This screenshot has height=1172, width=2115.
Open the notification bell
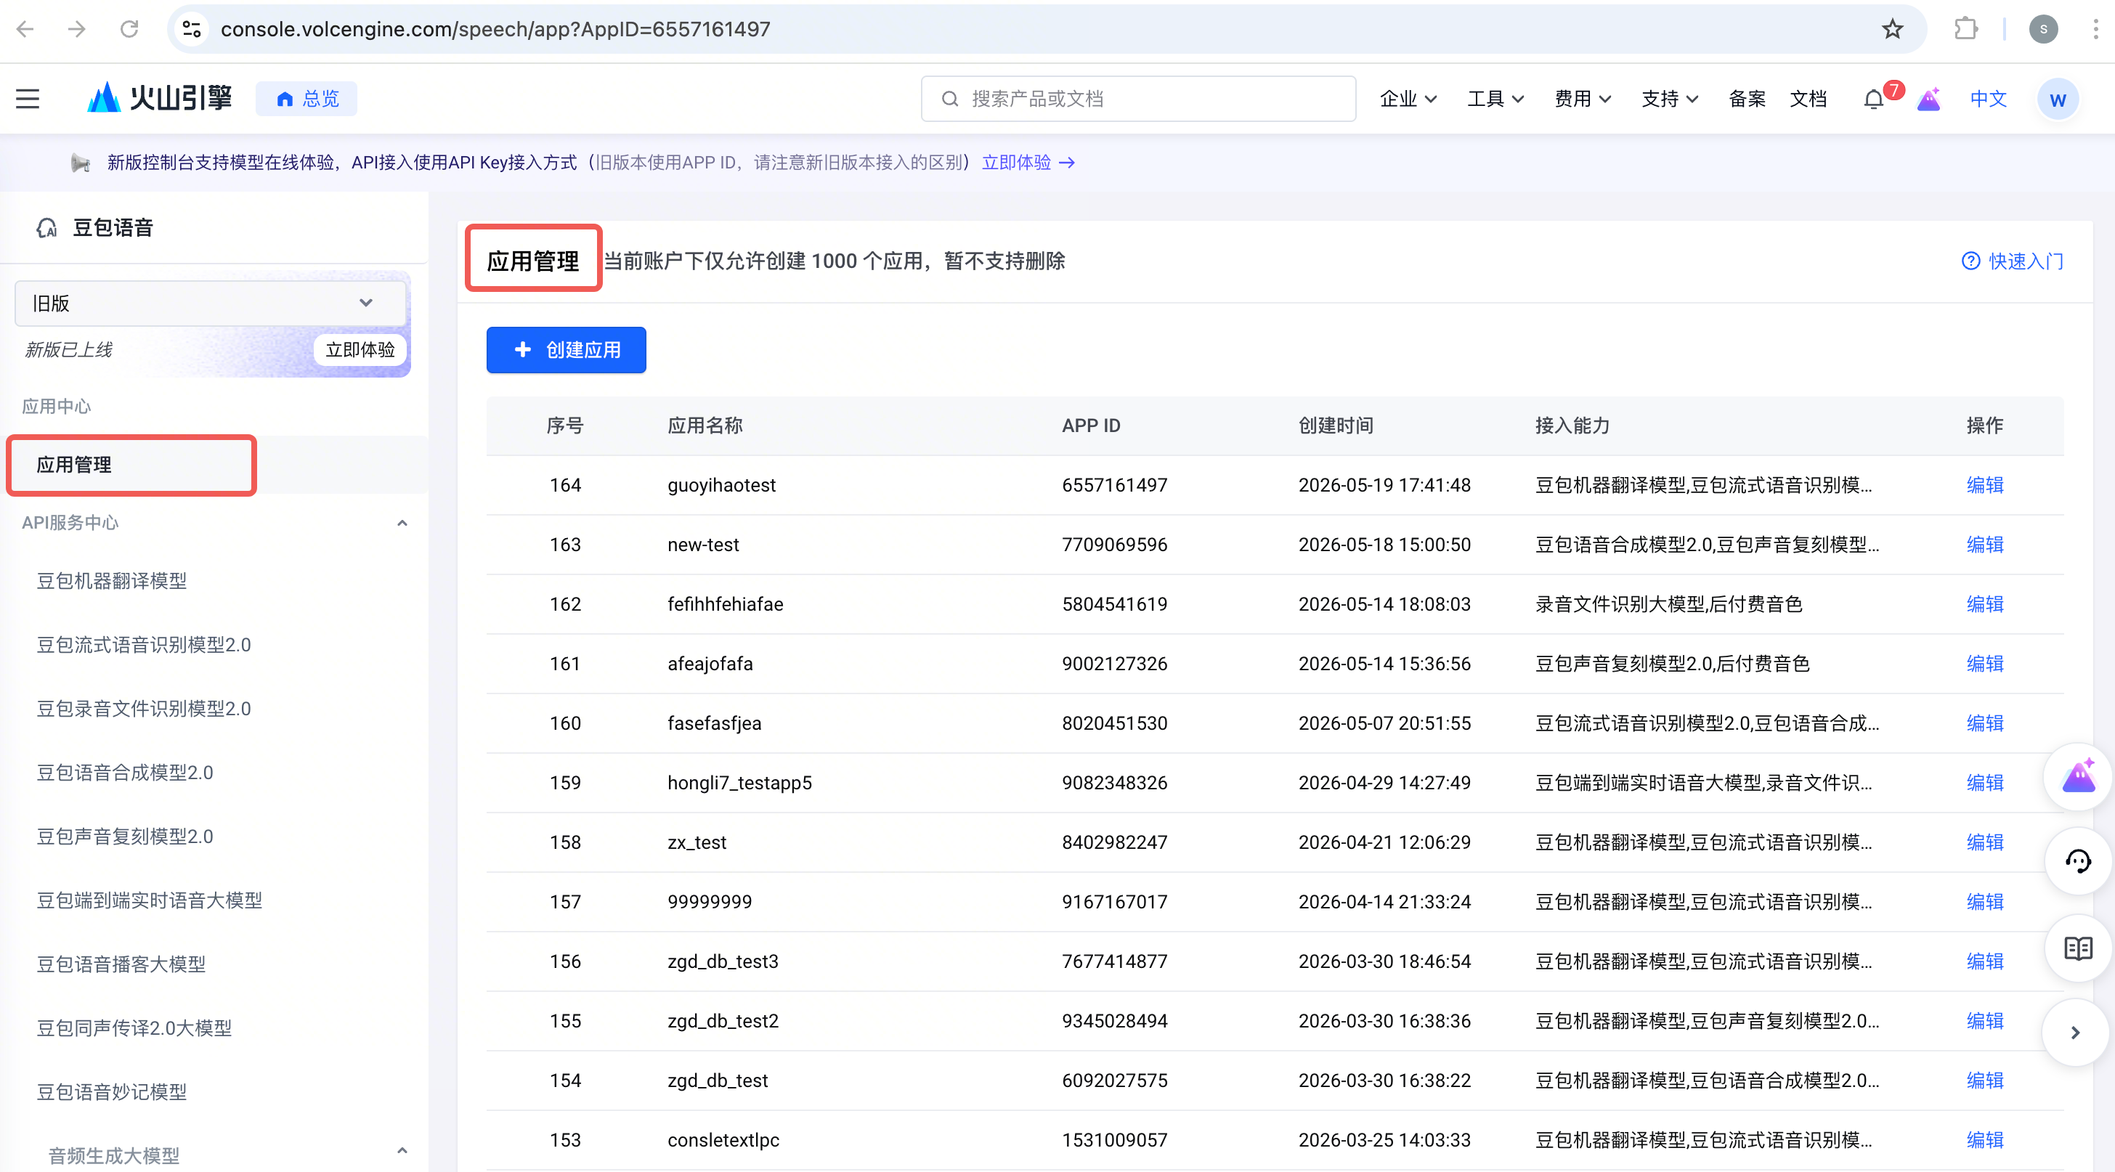1874,99
